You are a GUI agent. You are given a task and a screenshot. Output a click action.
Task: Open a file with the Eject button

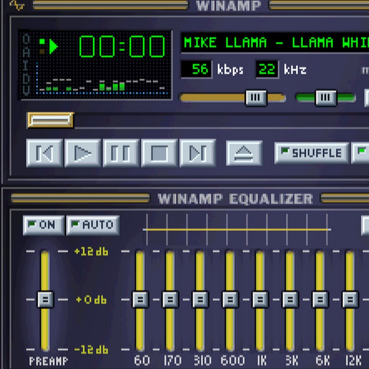(x=244, y=153)
